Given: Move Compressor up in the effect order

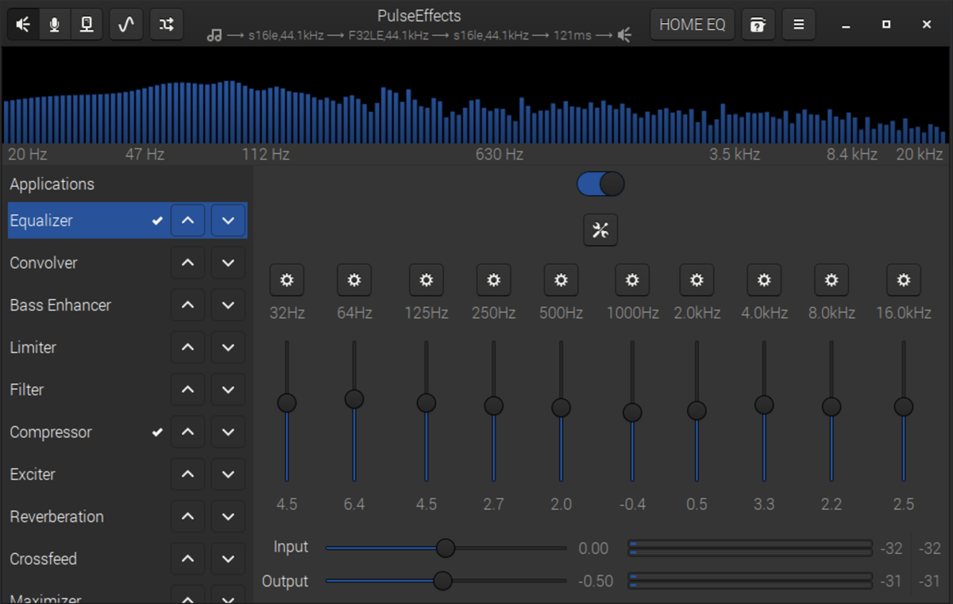Looking at the screenshot, I should 187,432.
